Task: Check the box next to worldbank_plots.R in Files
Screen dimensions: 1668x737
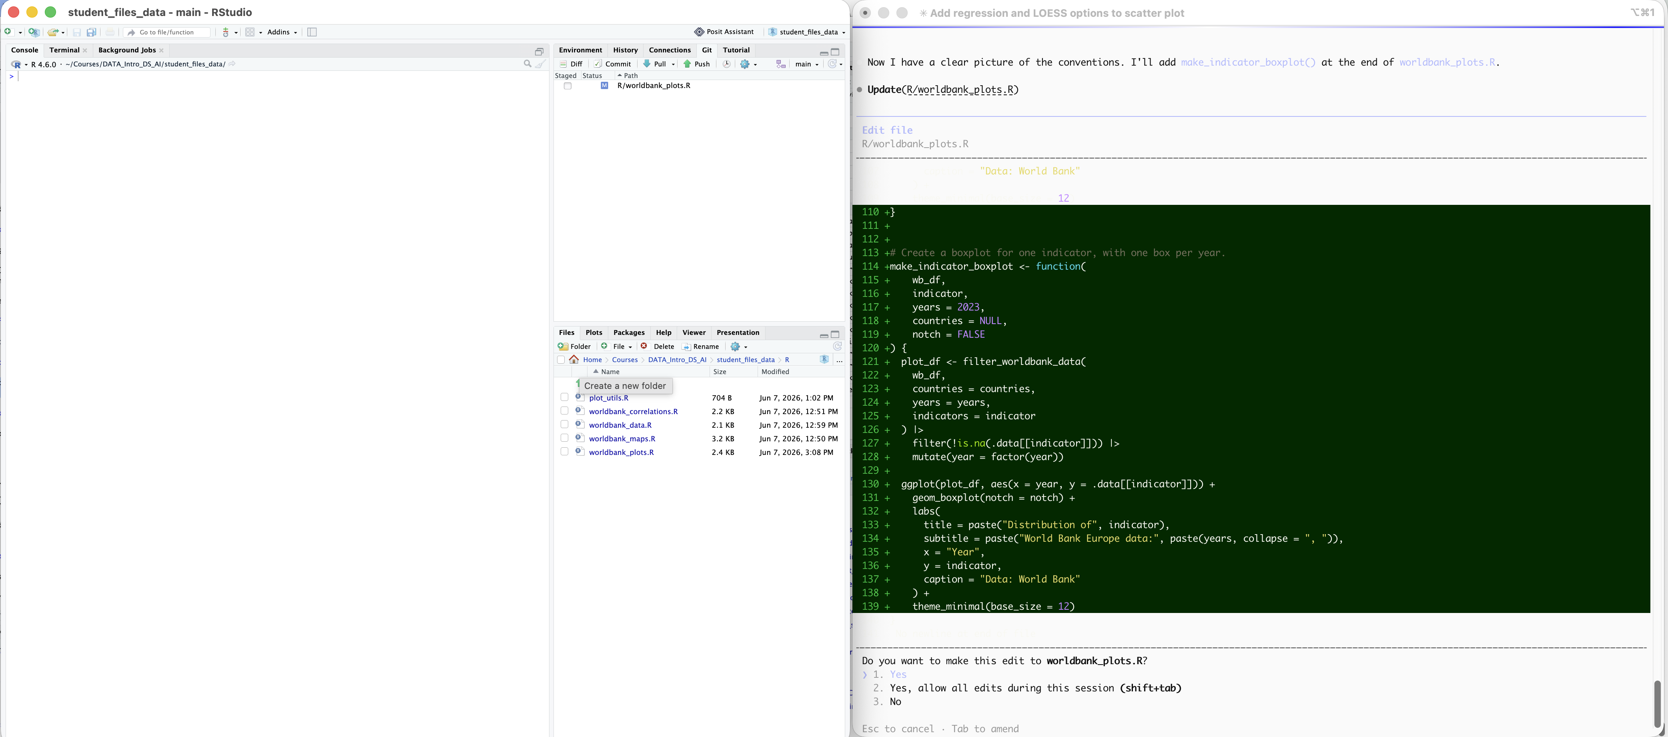Action: point(564,452)
